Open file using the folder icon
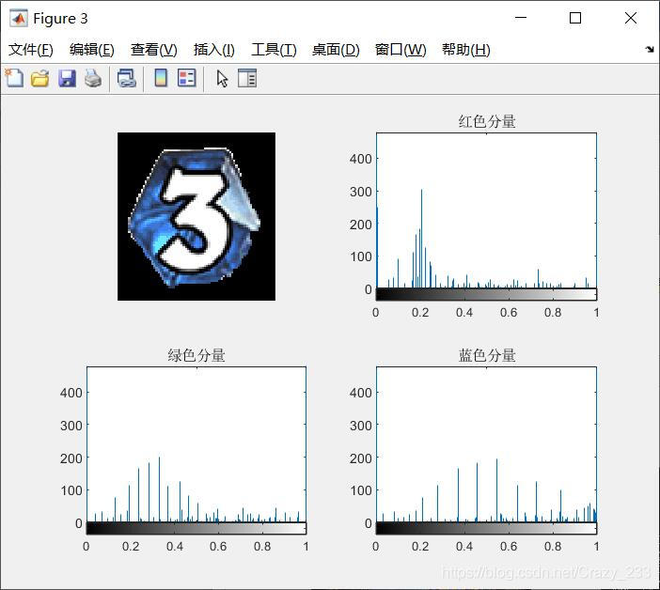 (40, 79)
